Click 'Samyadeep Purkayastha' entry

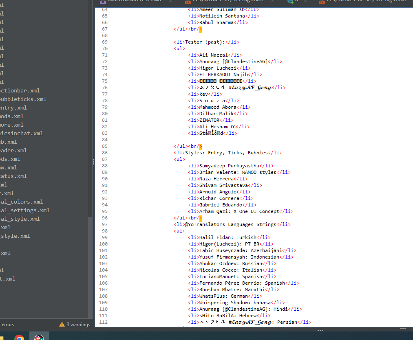tap(229, 166)
